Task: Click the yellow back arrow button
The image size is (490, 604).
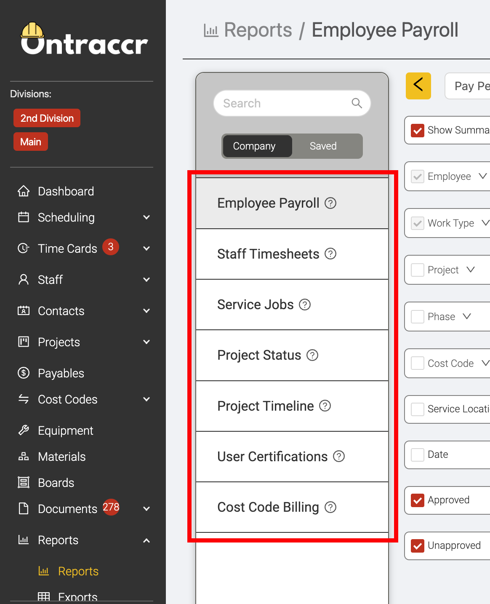Action: [x=418, y=86]
